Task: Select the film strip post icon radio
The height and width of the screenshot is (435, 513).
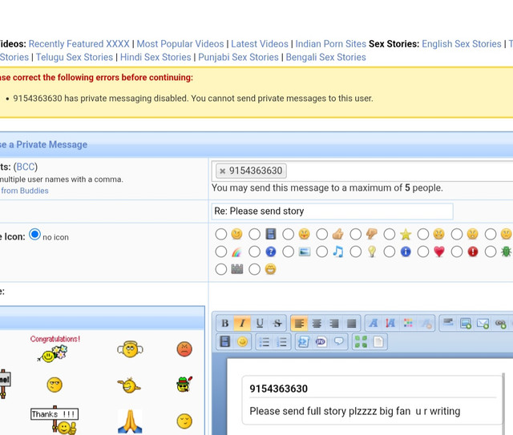Action: tap(255, 234)
